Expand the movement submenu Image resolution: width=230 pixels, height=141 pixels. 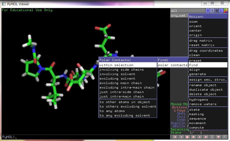208,123
